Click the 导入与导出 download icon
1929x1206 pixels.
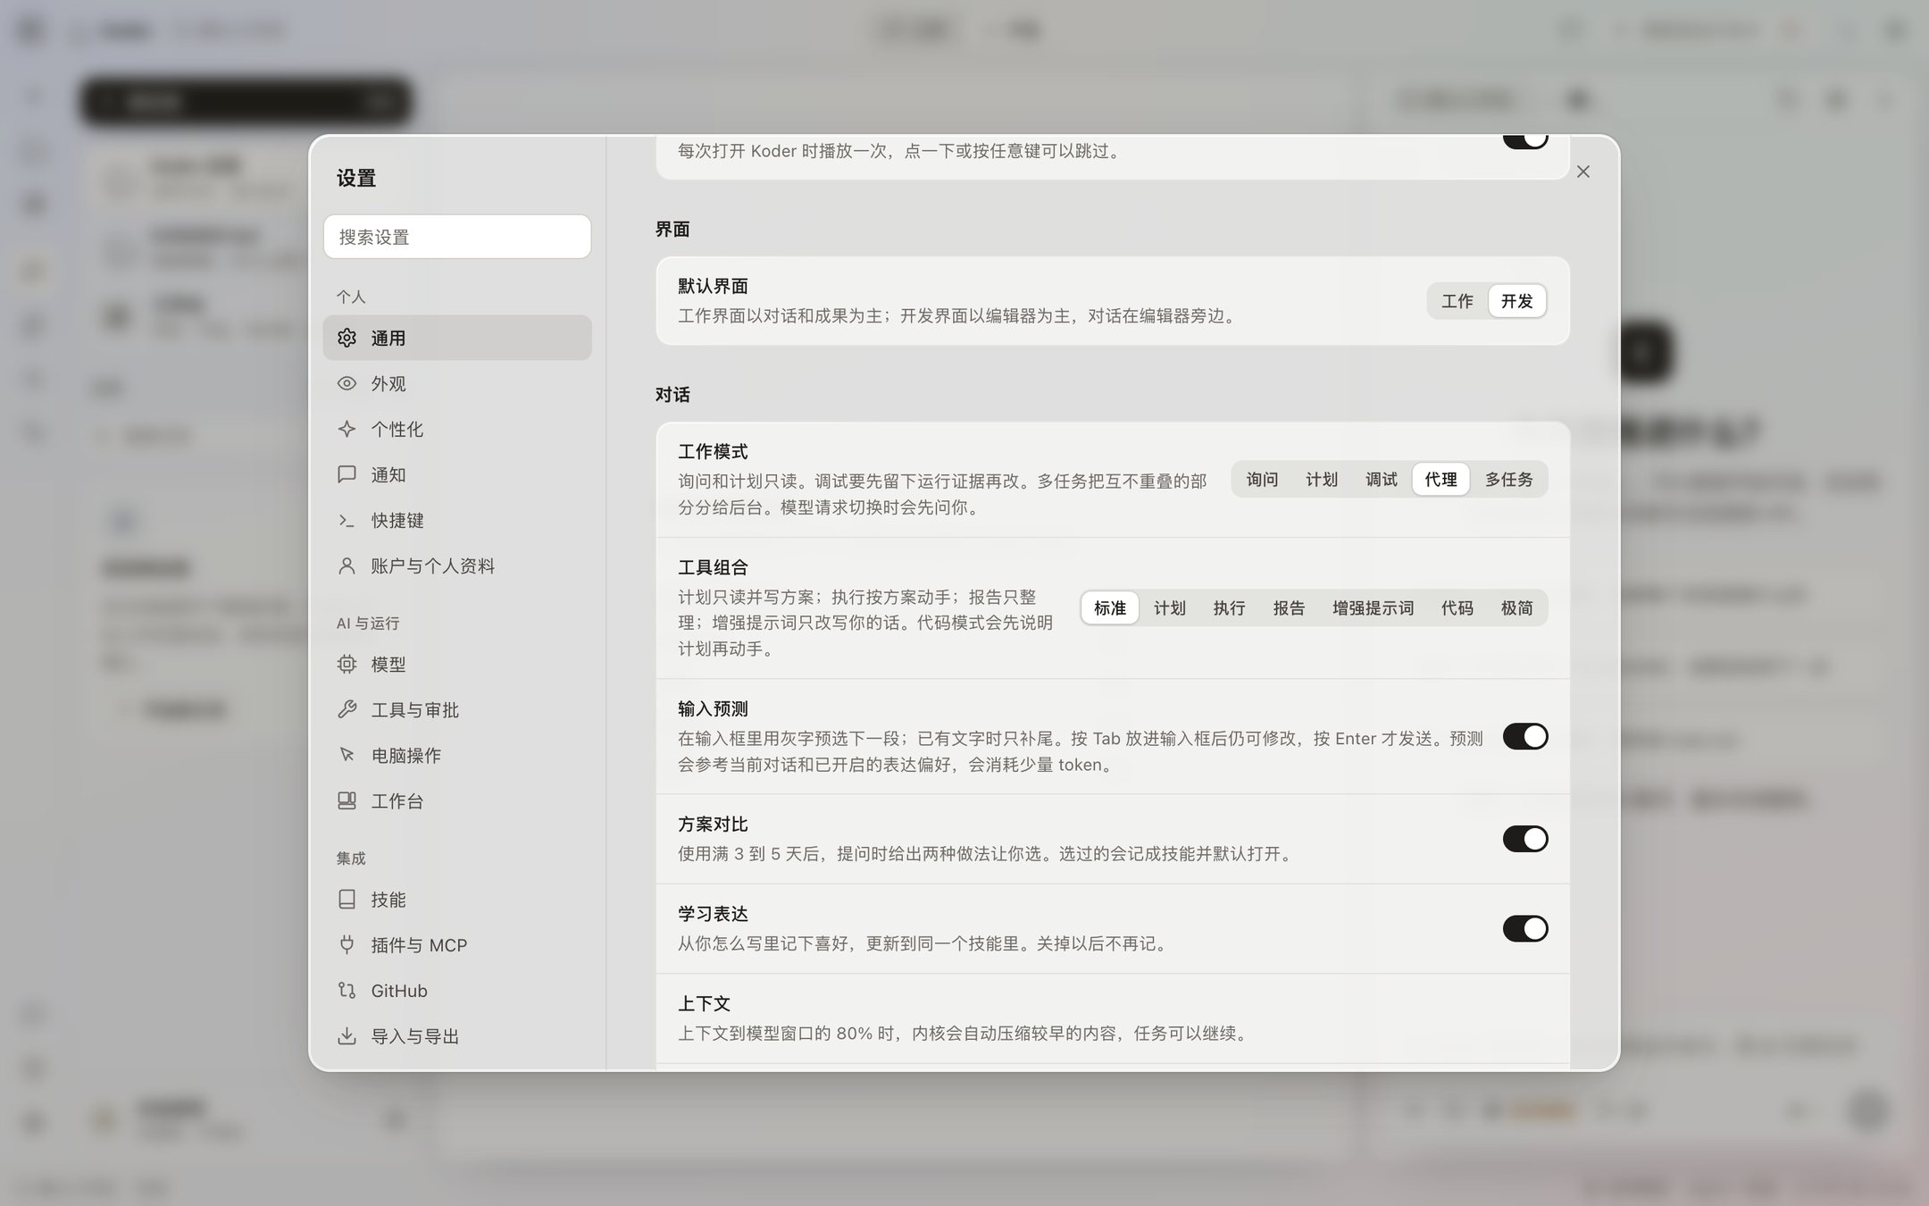(x=347, y=1035)
